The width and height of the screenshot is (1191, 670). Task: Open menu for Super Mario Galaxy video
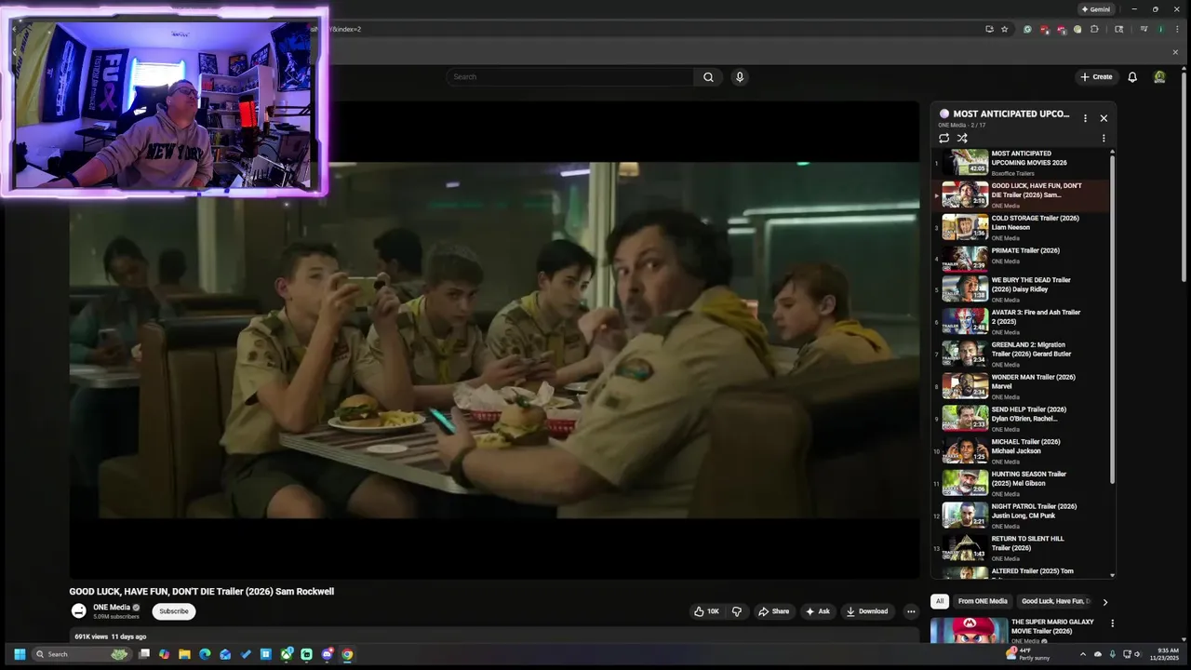(x=1112, y=623)
